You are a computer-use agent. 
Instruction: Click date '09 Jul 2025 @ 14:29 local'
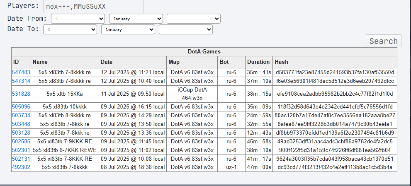tap(133, 115)
